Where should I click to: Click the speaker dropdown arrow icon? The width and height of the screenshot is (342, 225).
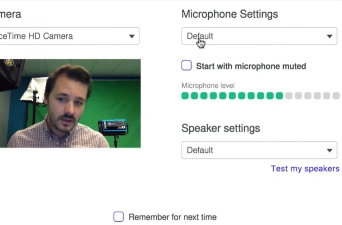click(330, 151)
